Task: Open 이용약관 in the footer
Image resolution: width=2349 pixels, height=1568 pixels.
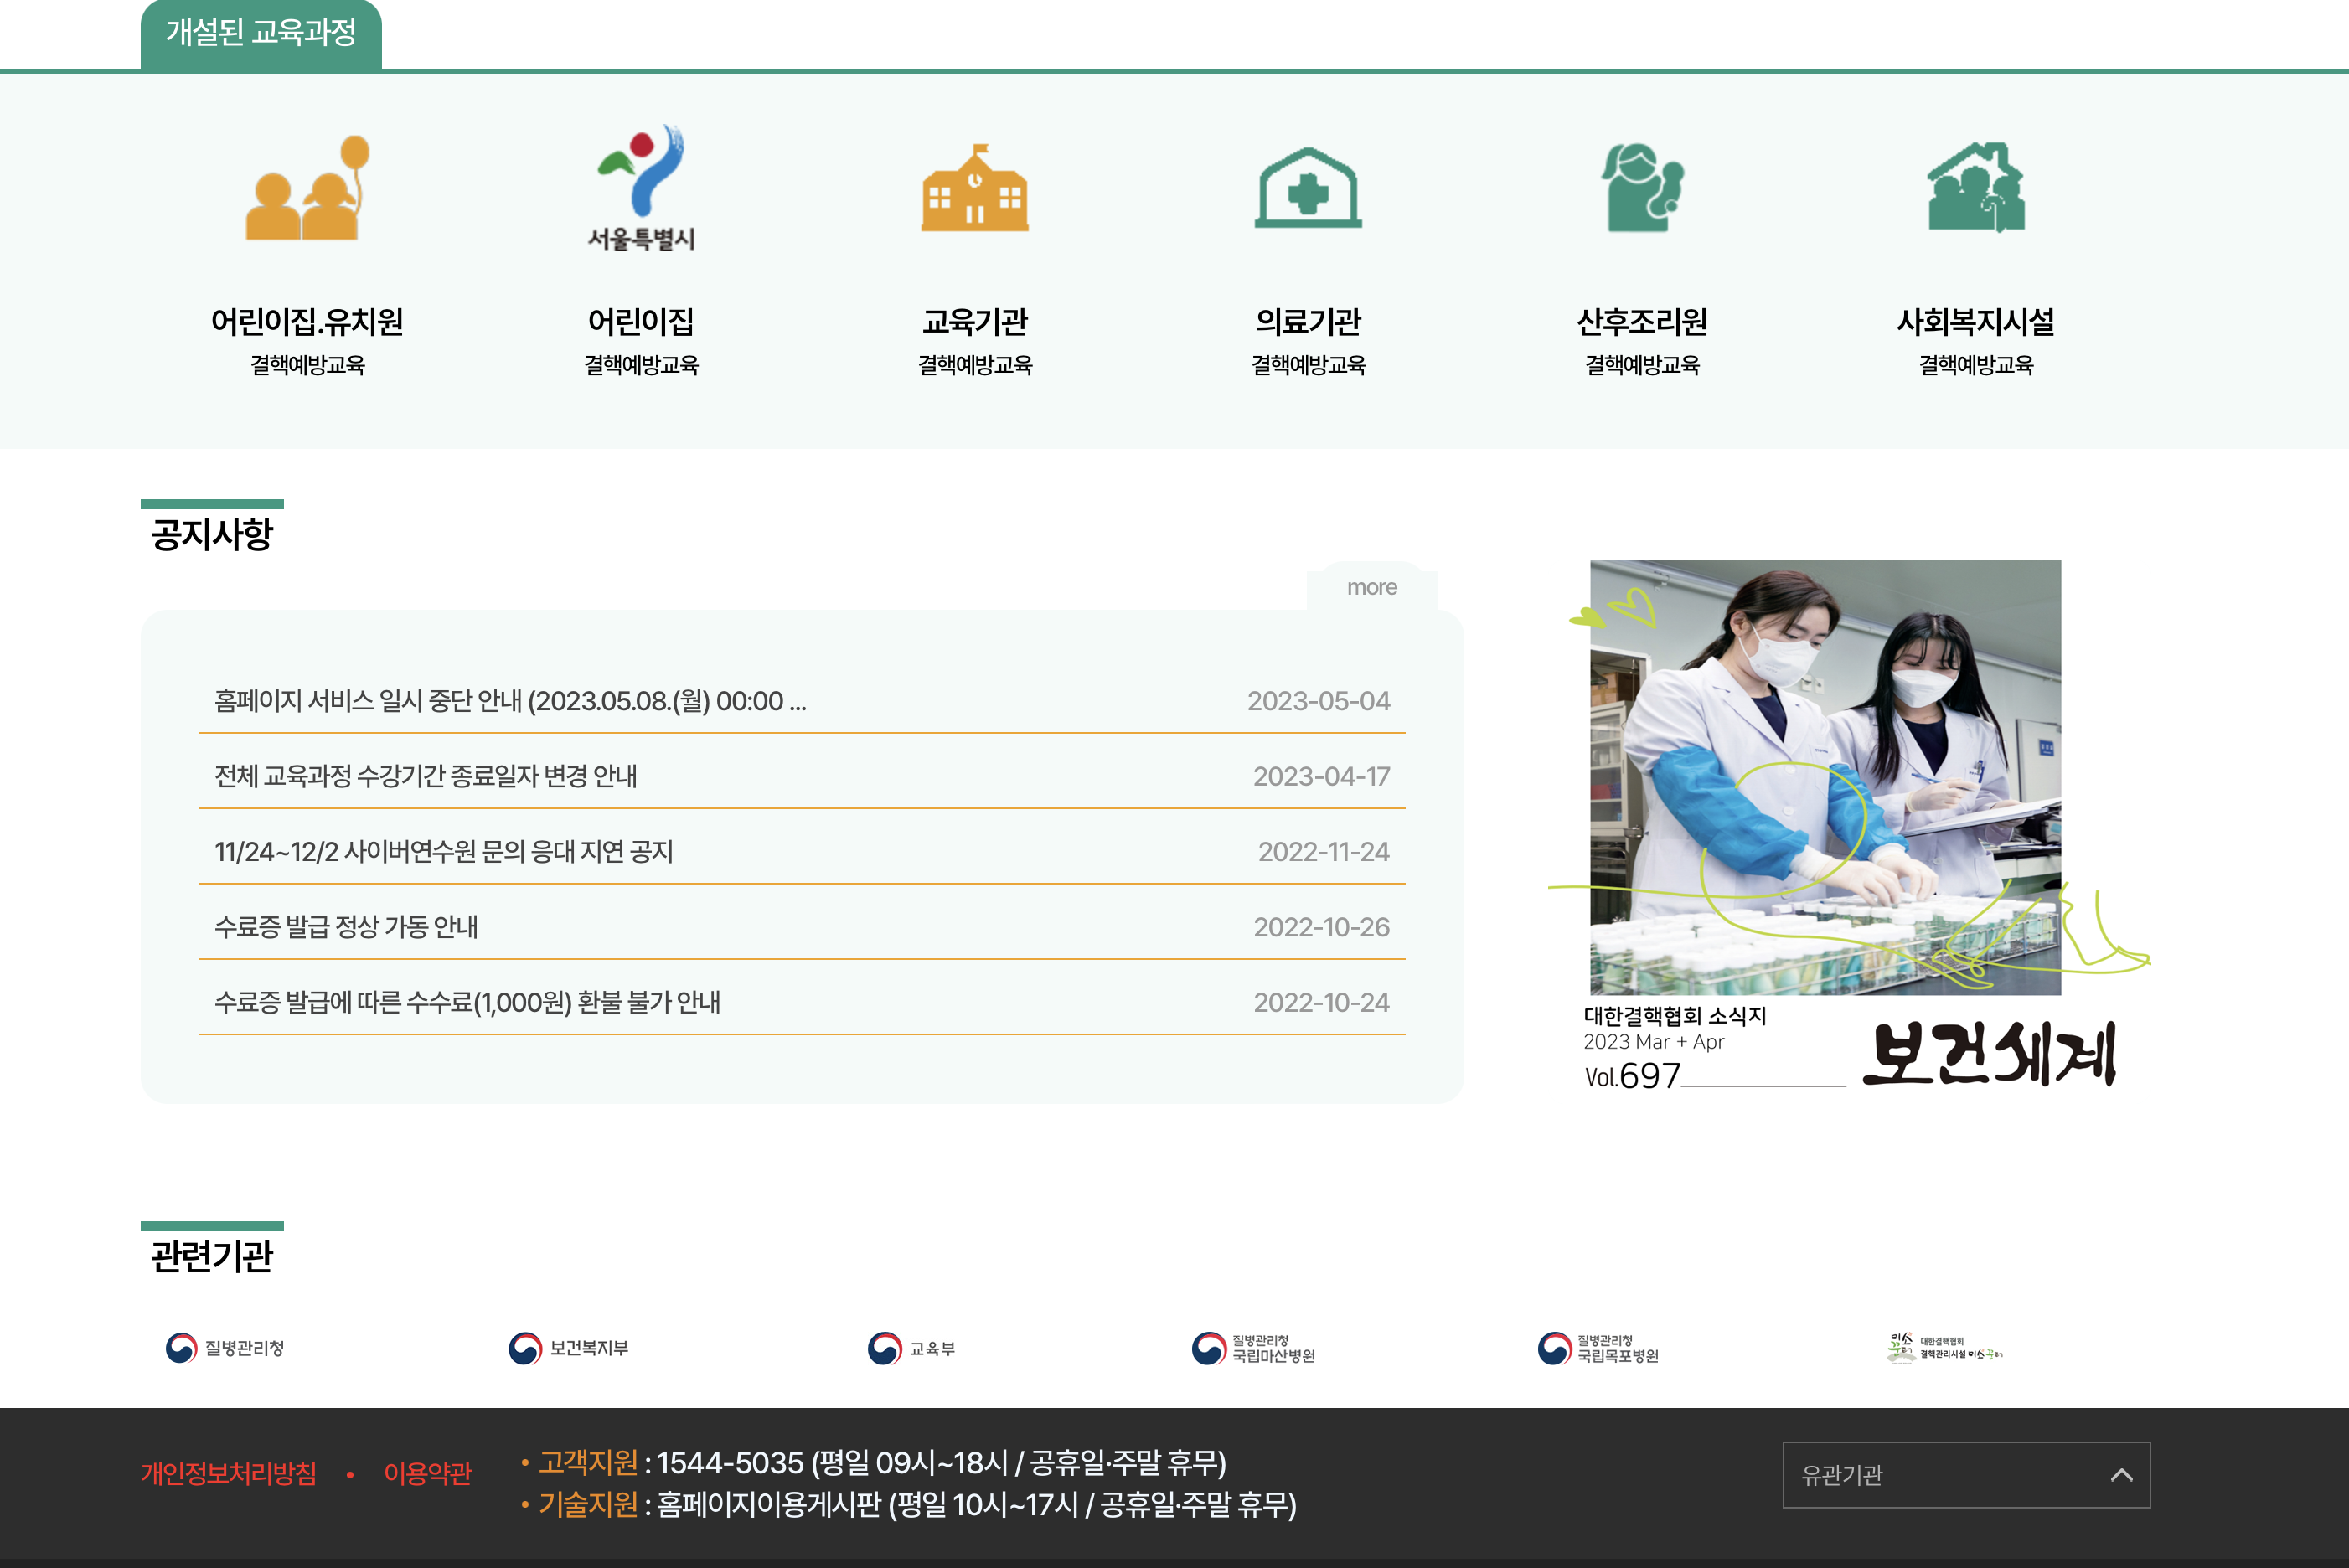Action: [427, 1474]
